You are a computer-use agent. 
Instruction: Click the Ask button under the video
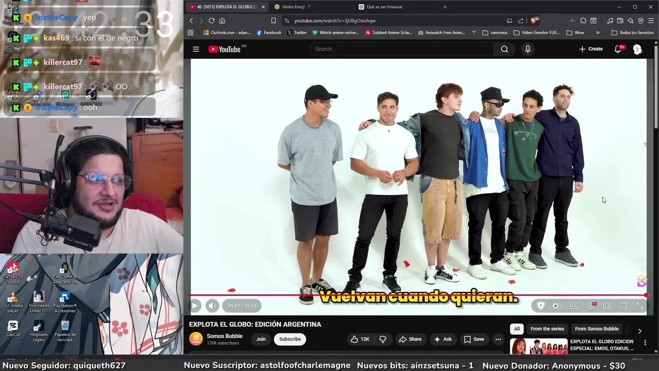click(443, 339)
